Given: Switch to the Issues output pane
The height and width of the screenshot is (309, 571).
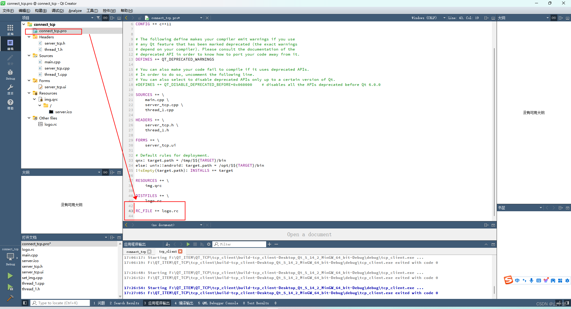Looking at the screenshot, I should (99, 303).
